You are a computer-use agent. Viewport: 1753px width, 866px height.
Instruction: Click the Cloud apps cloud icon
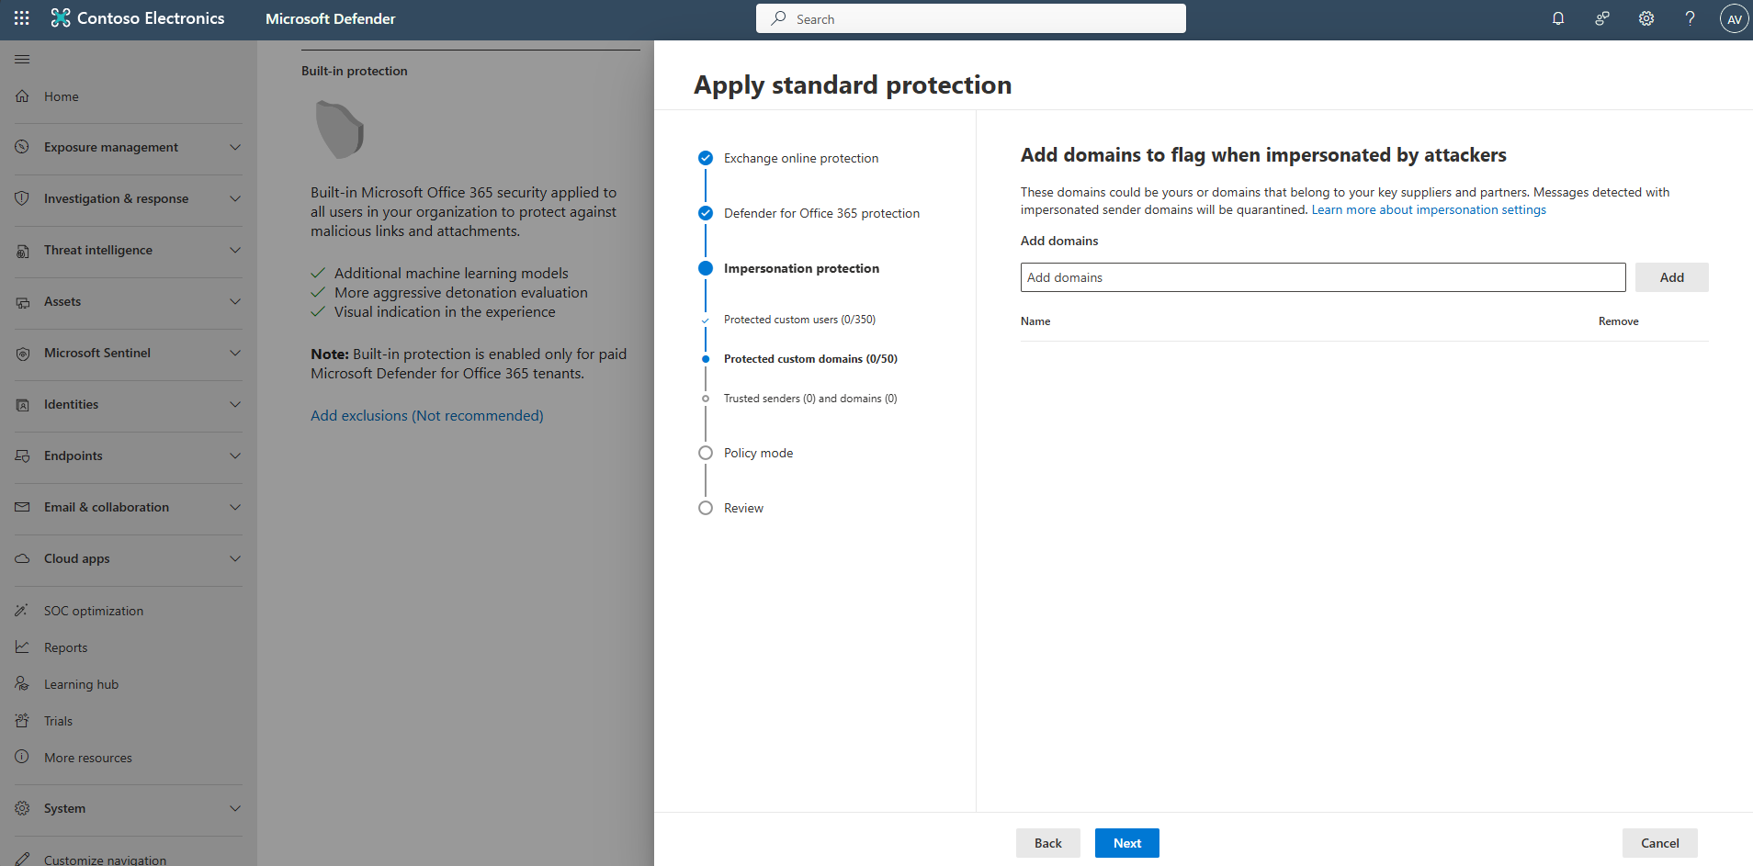pyautogui.click(x=23, y=558)
